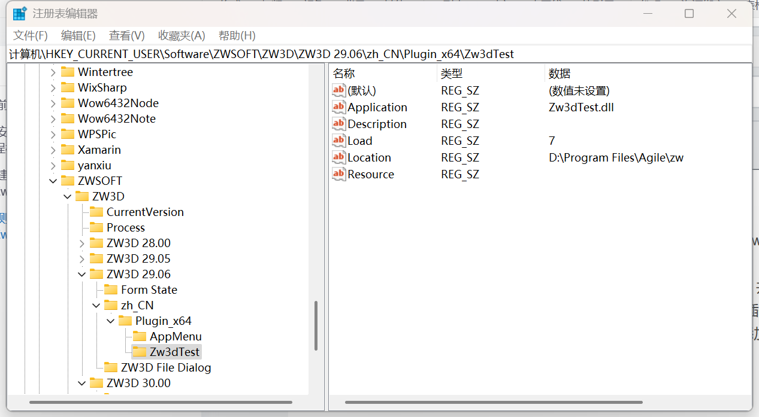Select the Plugin_x64 key label
Image resolution: width=759 pixels, height=417 pixels.
click(x=164, y=321)
